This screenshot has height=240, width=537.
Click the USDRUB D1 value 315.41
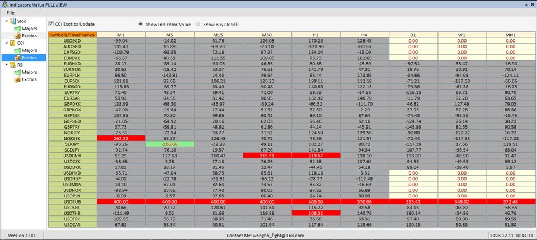click(413, 201)
